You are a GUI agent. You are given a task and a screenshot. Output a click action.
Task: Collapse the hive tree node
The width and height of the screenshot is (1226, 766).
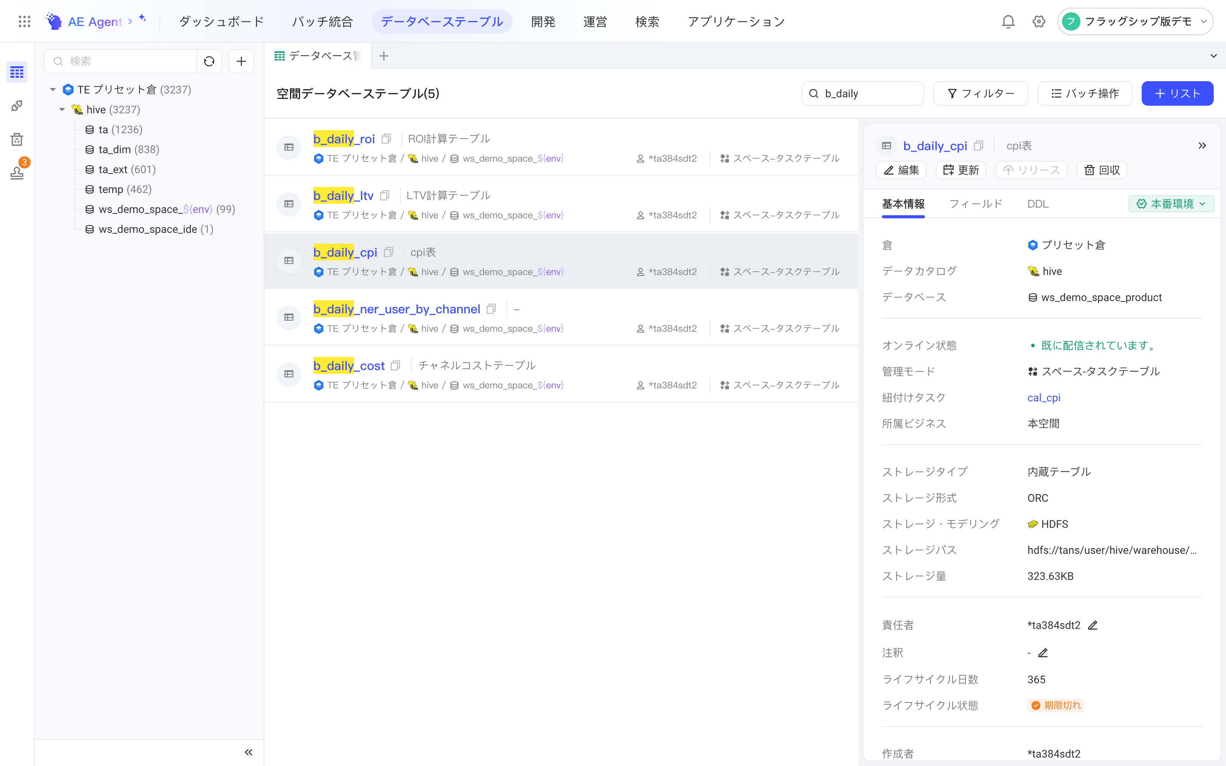pyautogui.click(x=62, y=110)
